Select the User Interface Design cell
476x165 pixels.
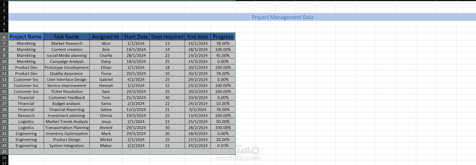point(67,79)
